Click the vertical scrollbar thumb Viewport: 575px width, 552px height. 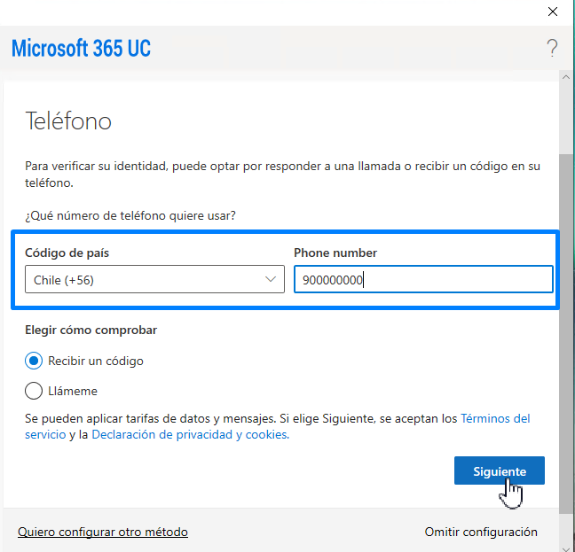pyautogui.click(x=566, y=332)
